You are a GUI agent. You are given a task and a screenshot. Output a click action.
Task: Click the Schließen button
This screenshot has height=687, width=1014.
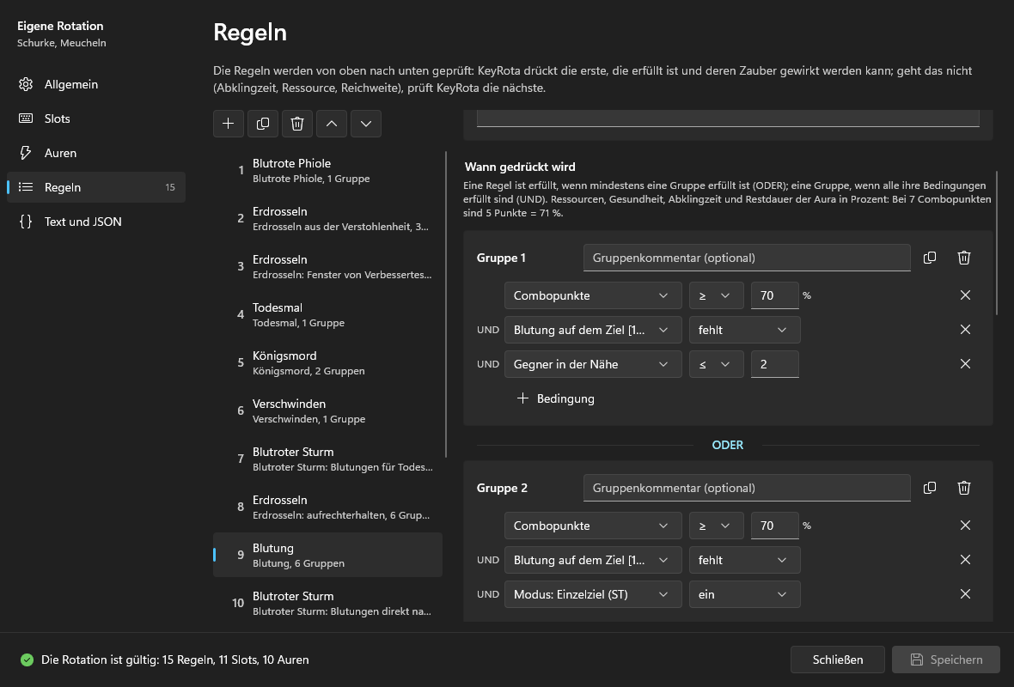click(x=838, y=660)
